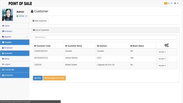Open Action dropdown for Wilmer Ramos row
The width and height of the screenshot is (183, 103).
pyautogui.click(x=162, y=59)
